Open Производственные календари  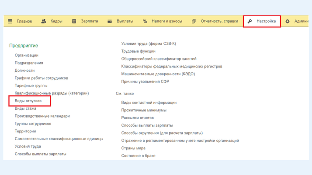(42, 116)
